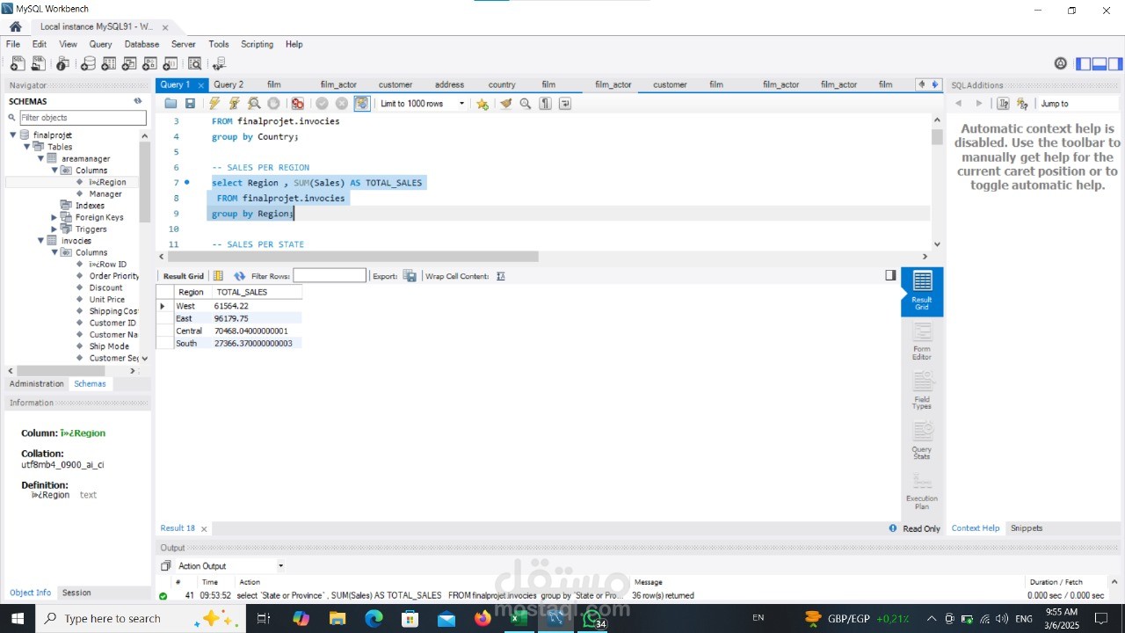Viewport: 1125px width, 633px height.
Task: Open the Snippets tab
Action: pos(1027,528)
